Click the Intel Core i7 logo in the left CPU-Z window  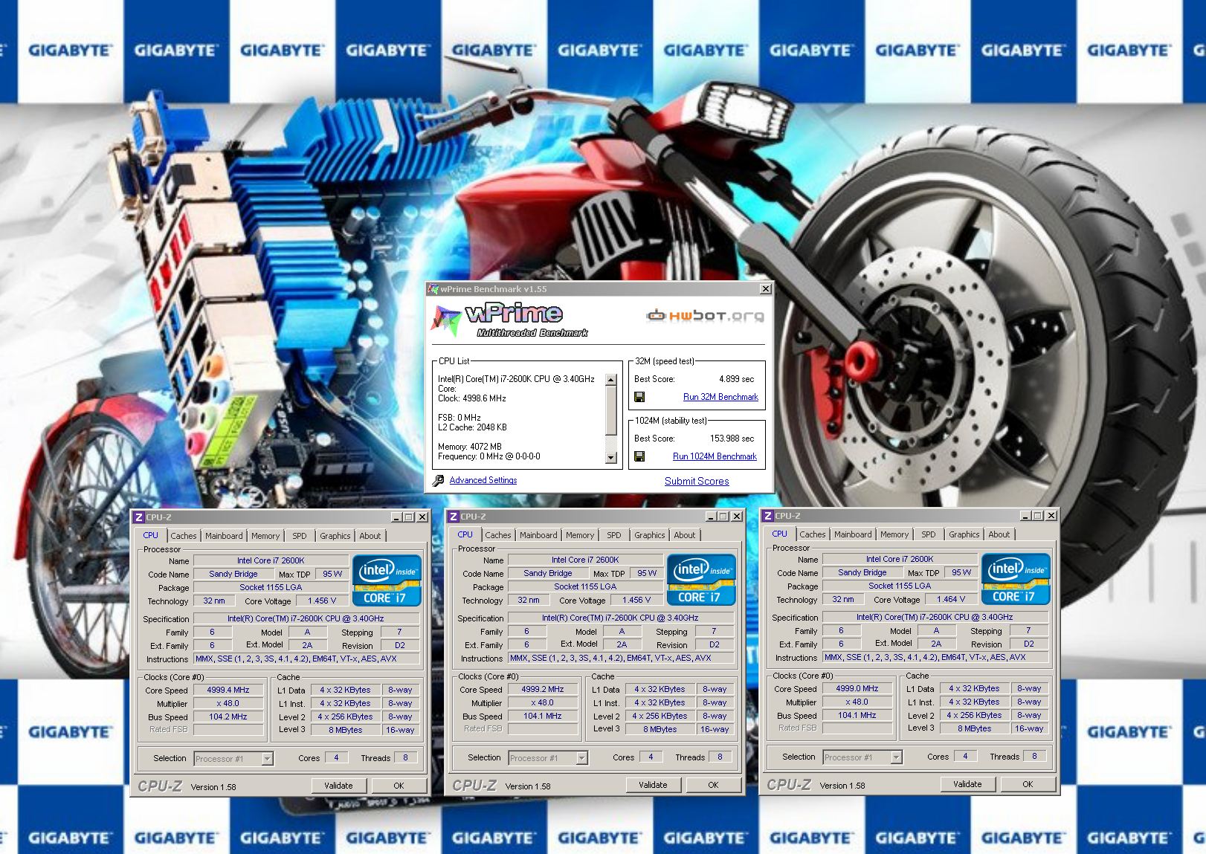coord(387,580)
